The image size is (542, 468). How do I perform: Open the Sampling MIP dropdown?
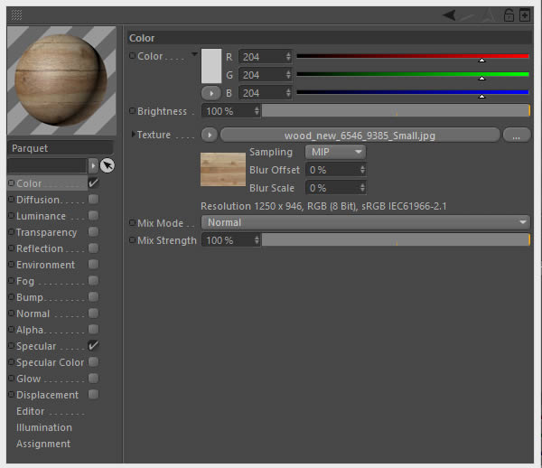pyautogui.click(x=335, y=152)
